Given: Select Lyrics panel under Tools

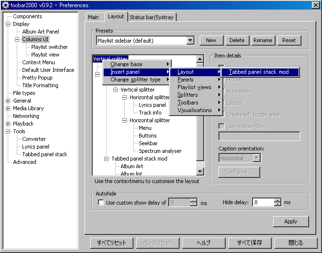Looking at the screenshot, I should 36,147.
